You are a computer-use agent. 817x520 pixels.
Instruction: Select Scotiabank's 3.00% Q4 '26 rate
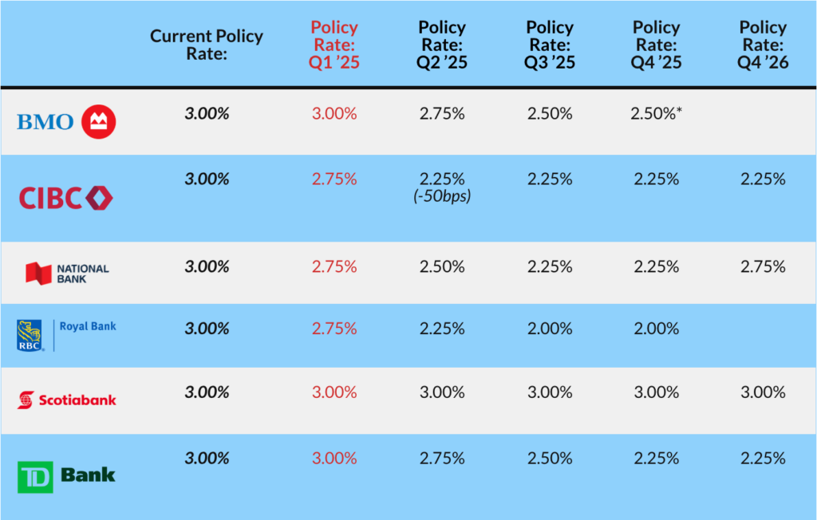(764, 392)
